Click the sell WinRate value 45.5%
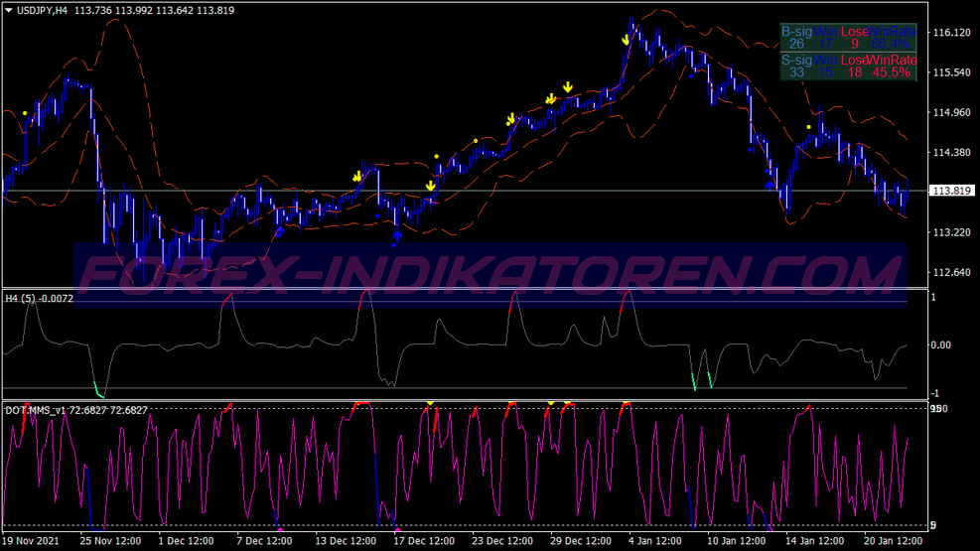Screen dimensions: 980x551 [892, 72]
